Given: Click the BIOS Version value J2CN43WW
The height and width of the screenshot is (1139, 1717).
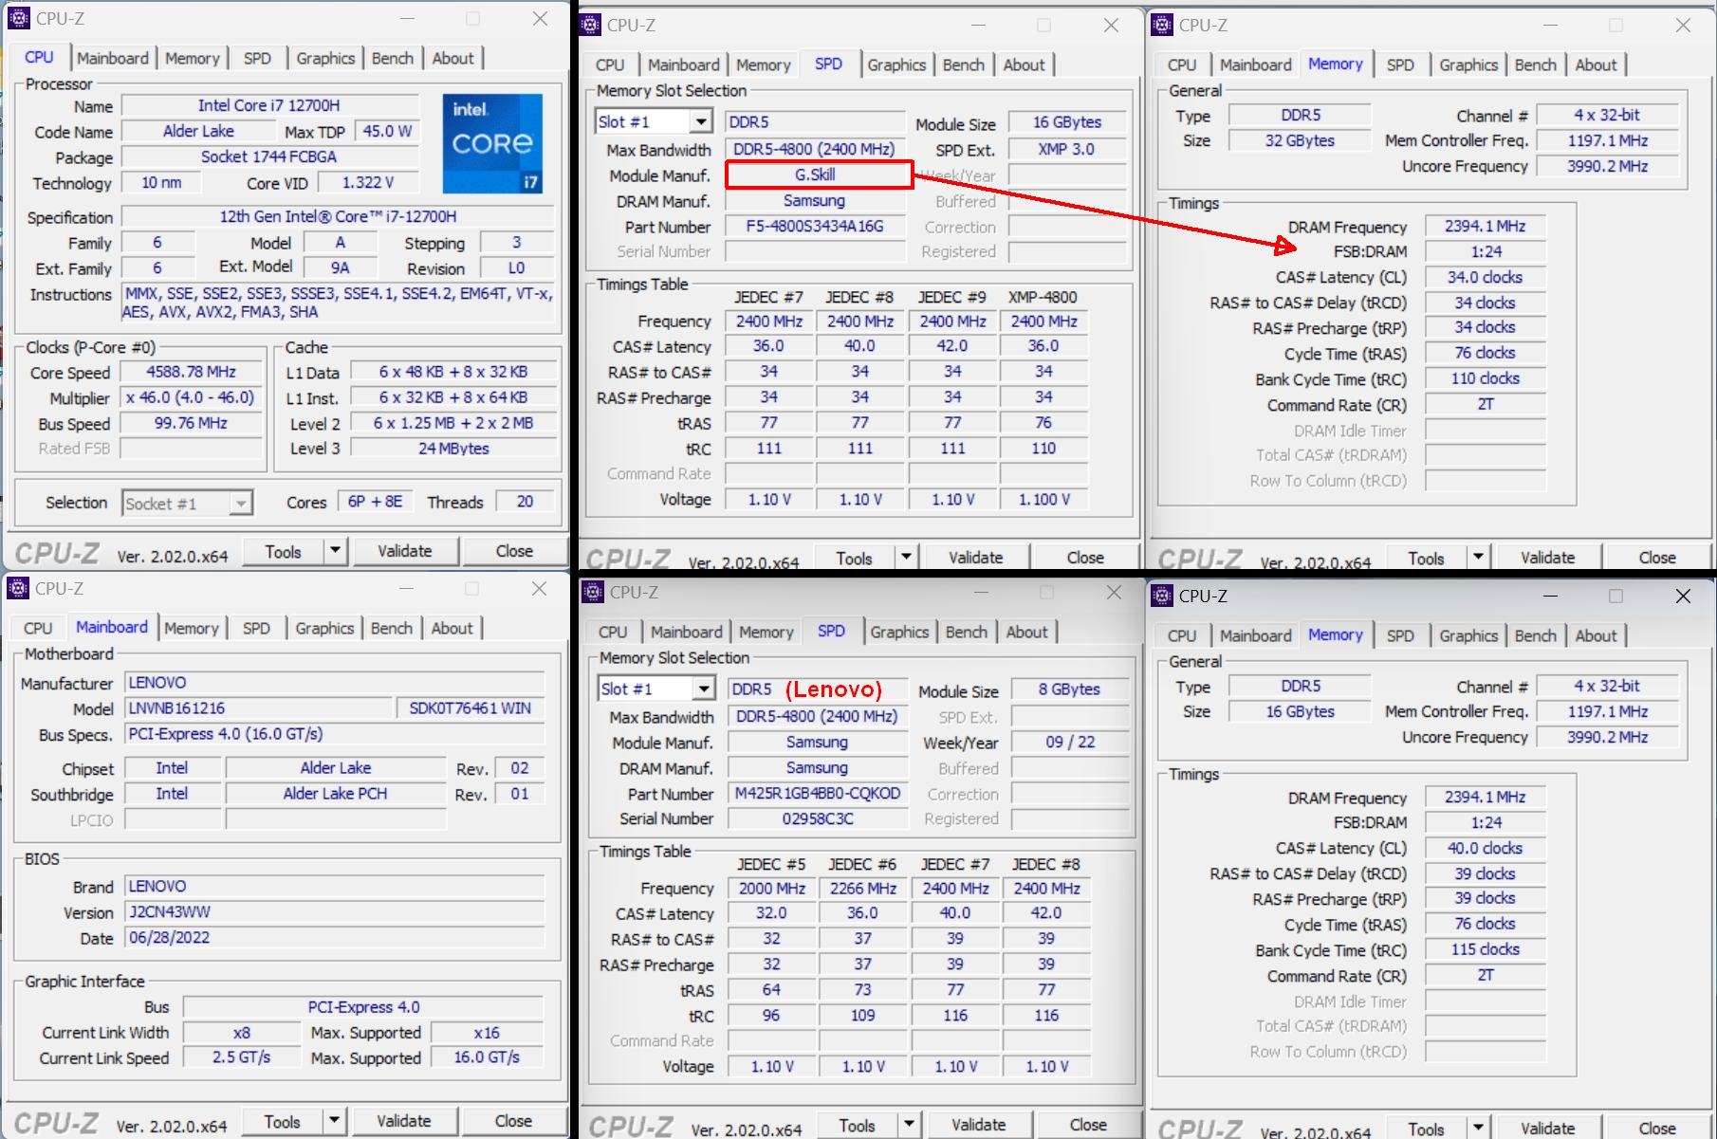Looking at the screenshot, I should pos(335,912).
